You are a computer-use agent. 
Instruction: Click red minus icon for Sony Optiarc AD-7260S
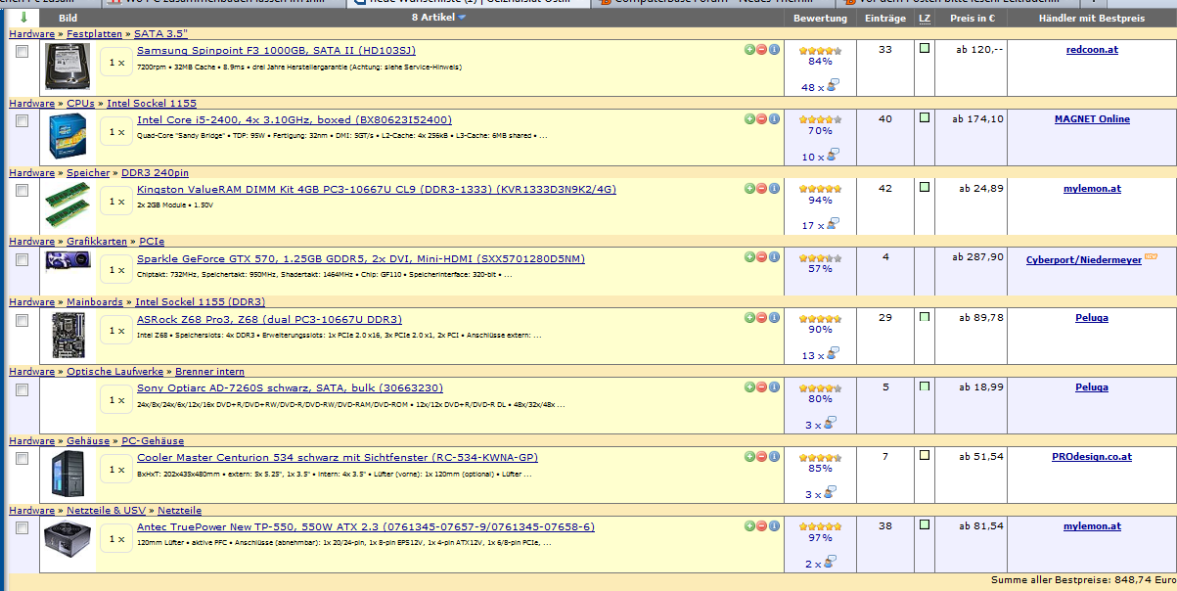point(761,386)
